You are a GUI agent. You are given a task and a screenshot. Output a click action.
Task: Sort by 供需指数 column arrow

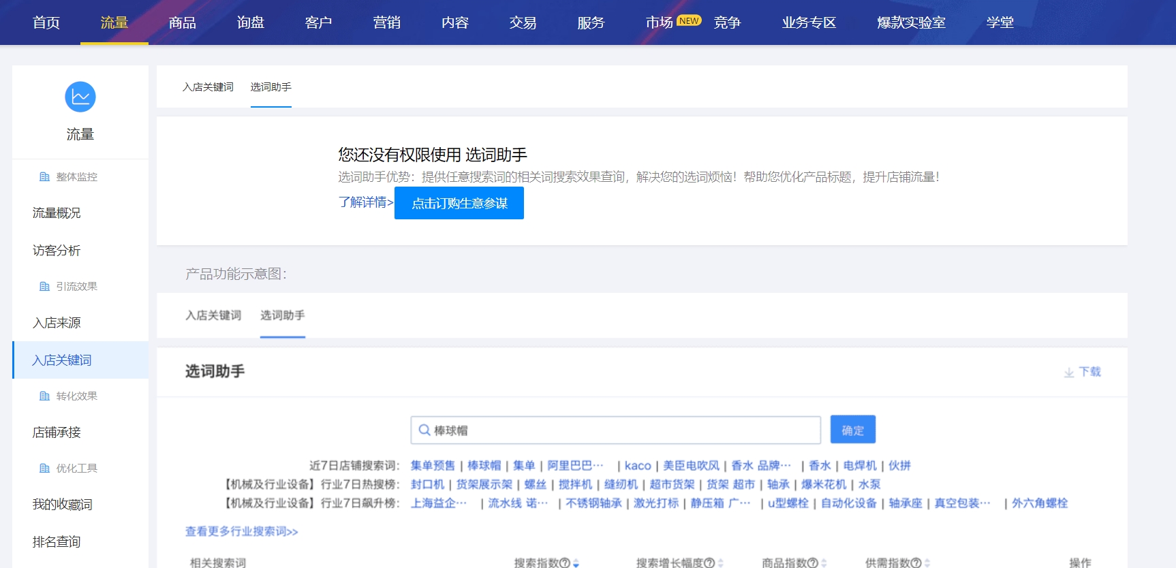coord(927,563)
